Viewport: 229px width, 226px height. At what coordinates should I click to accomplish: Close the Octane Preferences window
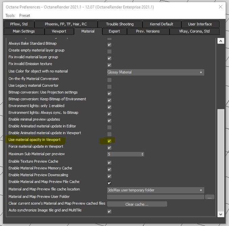click(x=221, y=7)
